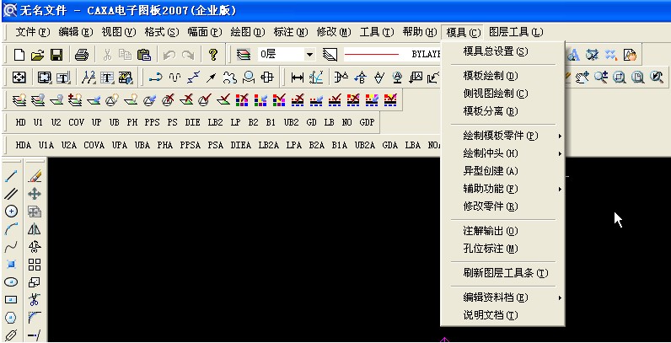Open help with the yellow question mark icon
This screenshot has width=671, height=343.
tap(213, 55)
